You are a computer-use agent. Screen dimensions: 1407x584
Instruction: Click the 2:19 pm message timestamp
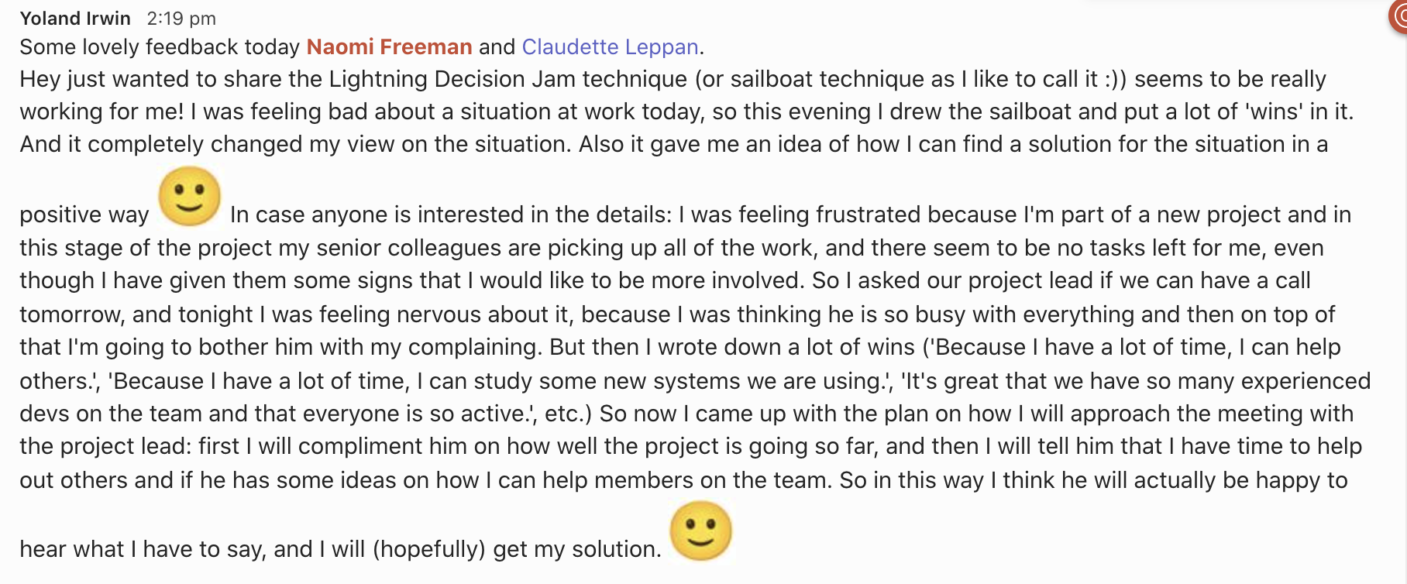(x=181, y=19)
